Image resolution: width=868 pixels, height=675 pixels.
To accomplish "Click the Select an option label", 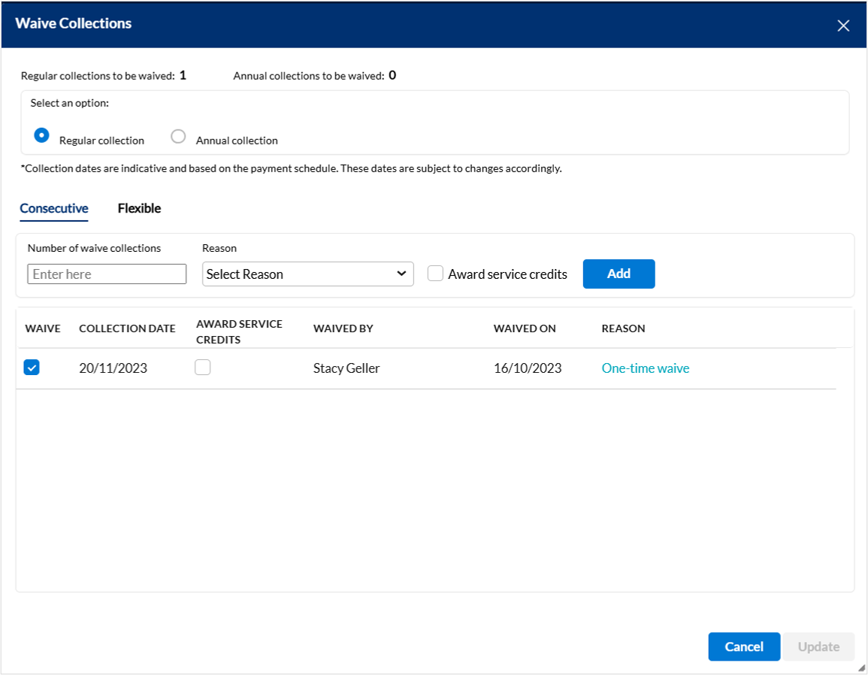I will 70,103.
